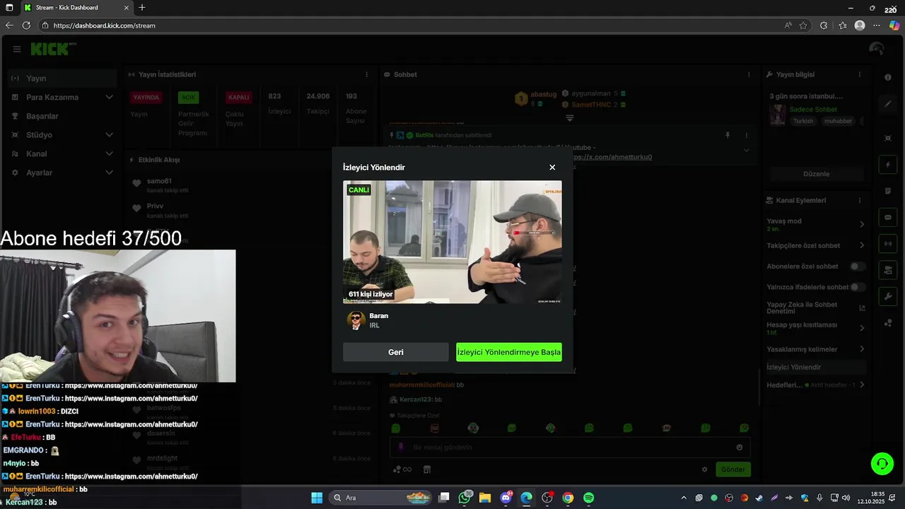This screenshot has height=509, width=905.
Task: Open Spotify from the taskbar
Action: [x=588, y=498]
